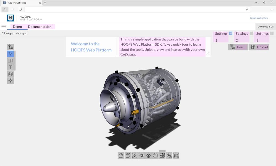
Task: Click the "Settings 3" label text
Action: tap(262, 37)
